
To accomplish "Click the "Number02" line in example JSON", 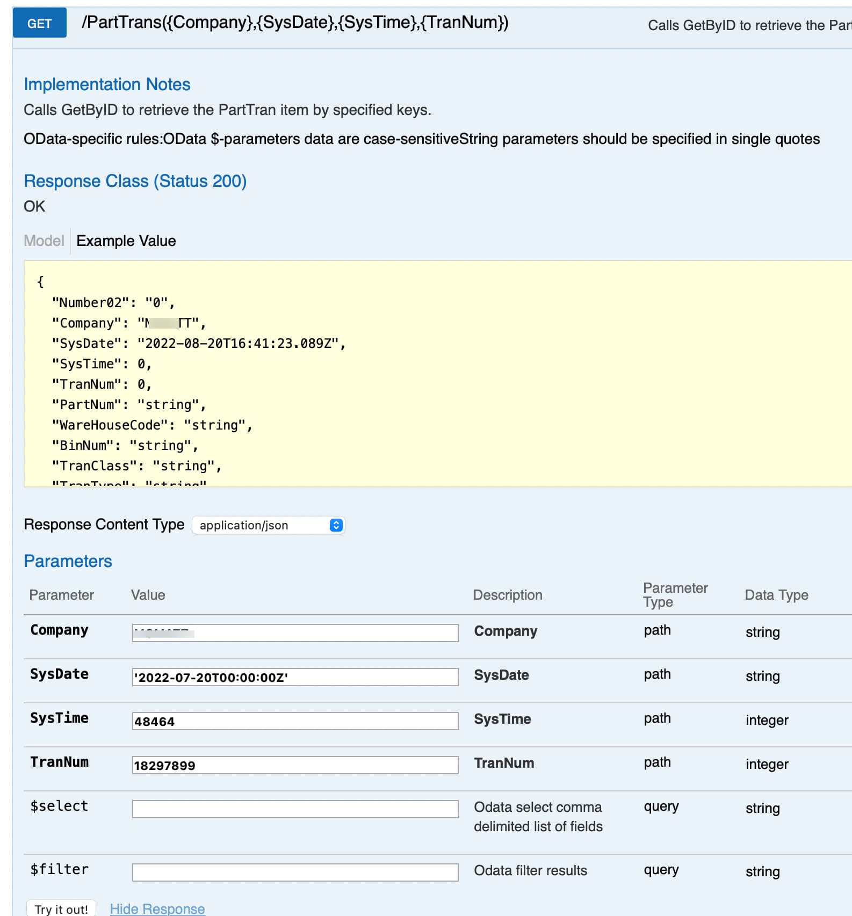I will tap(113, 303).
